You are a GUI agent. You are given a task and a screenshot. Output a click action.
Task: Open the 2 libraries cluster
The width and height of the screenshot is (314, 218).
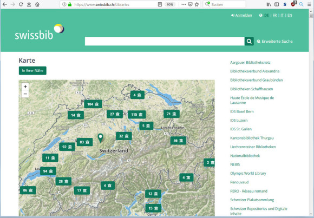click(210, 162)
